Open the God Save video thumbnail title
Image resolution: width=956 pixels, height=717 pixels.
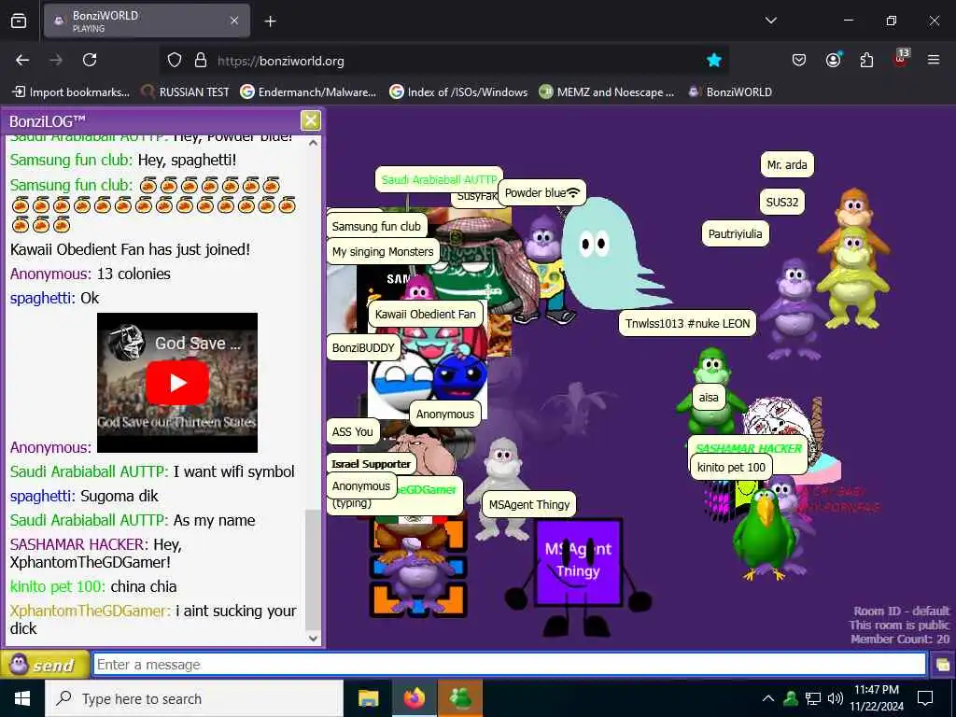point(198,344)
